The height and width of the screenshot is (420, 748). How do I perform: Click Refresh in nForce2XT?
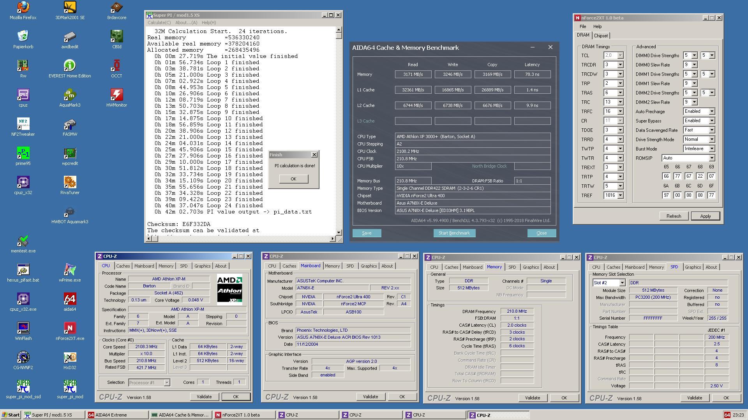point(674,216)
